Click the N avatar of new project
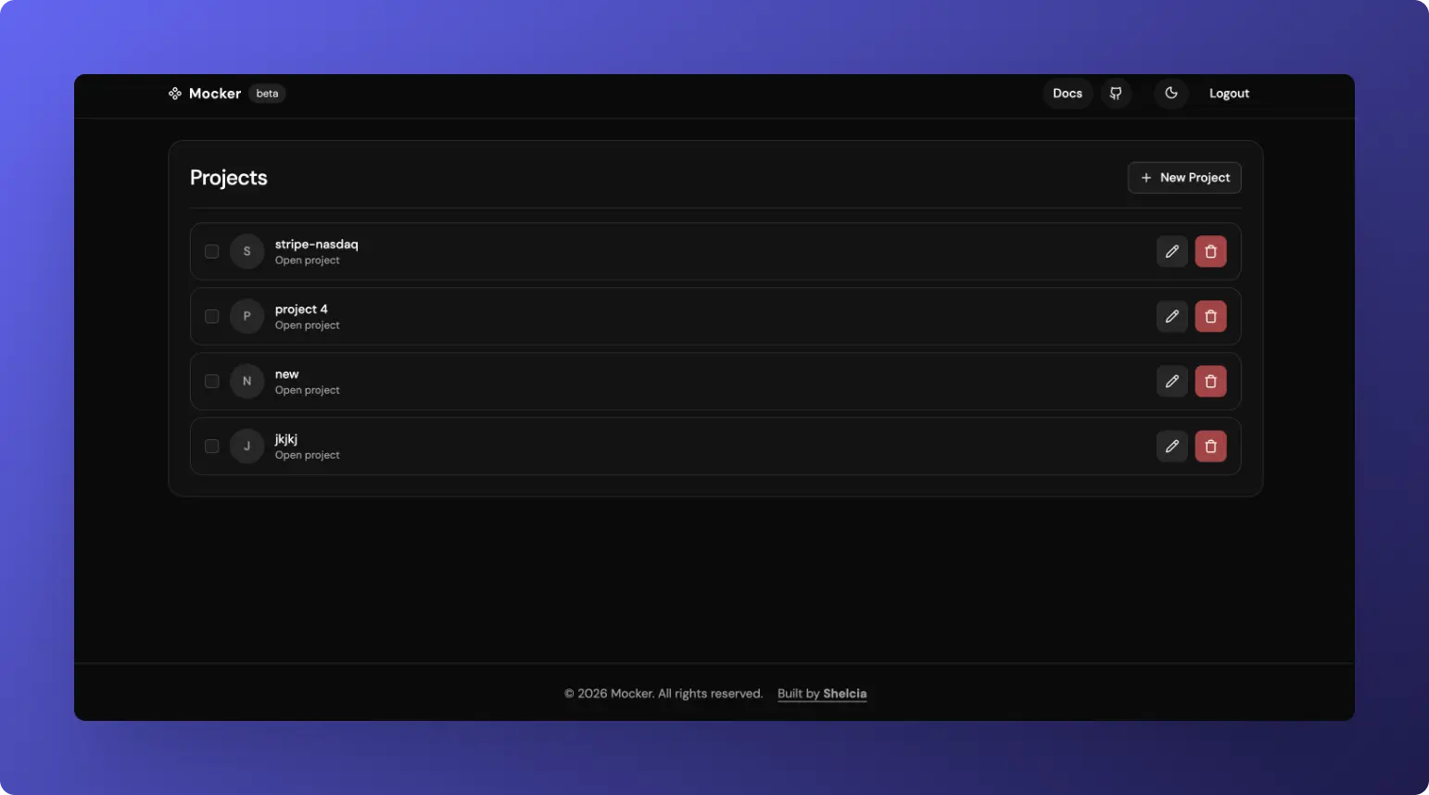 click(247, 382)
